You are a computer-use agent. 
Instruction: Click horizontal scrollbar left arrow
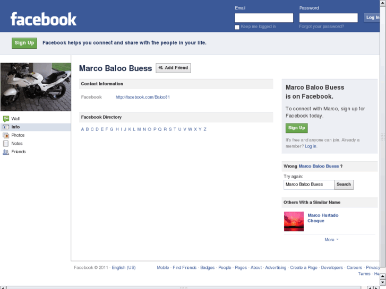3,287
